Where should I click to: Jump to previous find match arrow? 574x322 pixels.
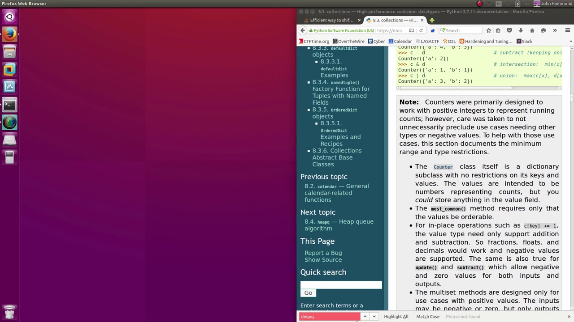point(365,317)
